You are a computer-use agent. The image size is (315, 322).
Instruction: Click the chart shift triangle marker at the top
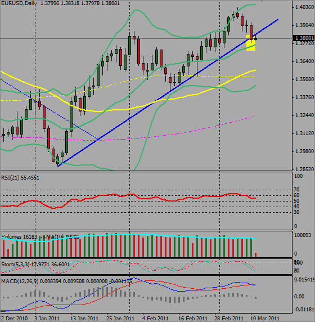(x=262, y=1)
